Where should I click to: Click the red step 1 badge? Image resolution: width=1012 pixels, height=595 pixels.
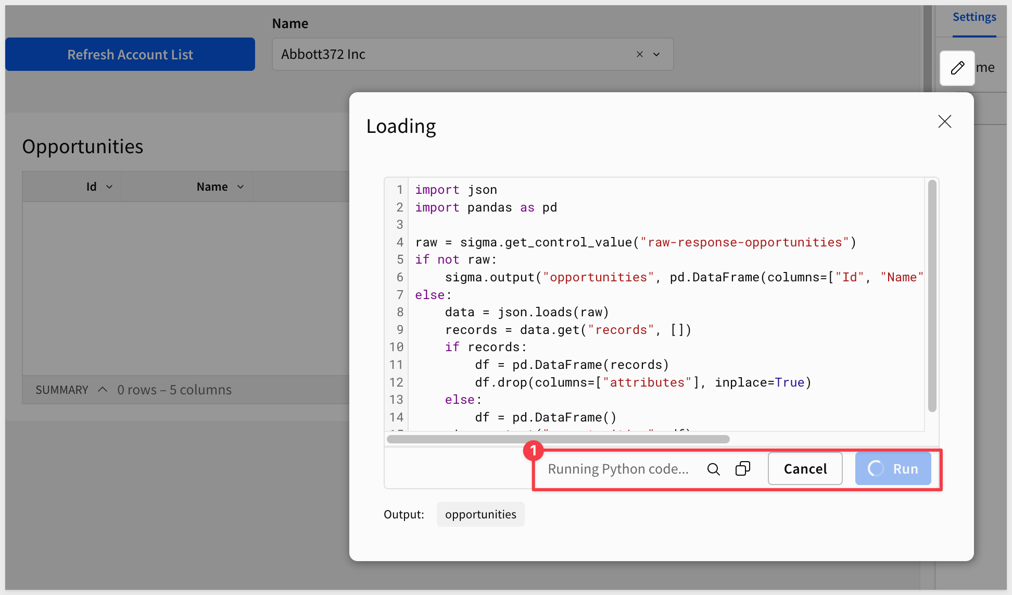[x=533, y=451]
